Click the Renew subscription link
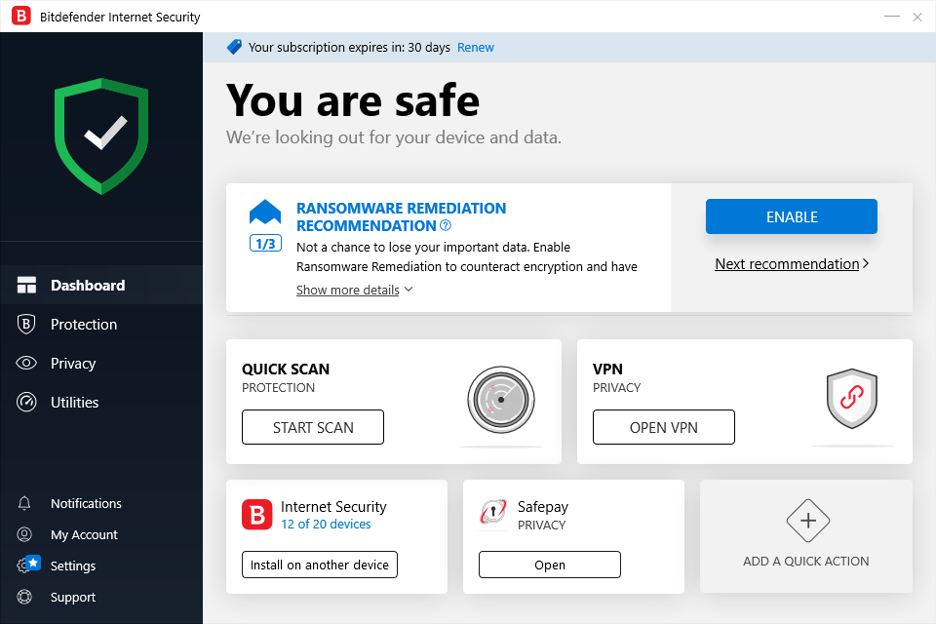 (476, 47)
